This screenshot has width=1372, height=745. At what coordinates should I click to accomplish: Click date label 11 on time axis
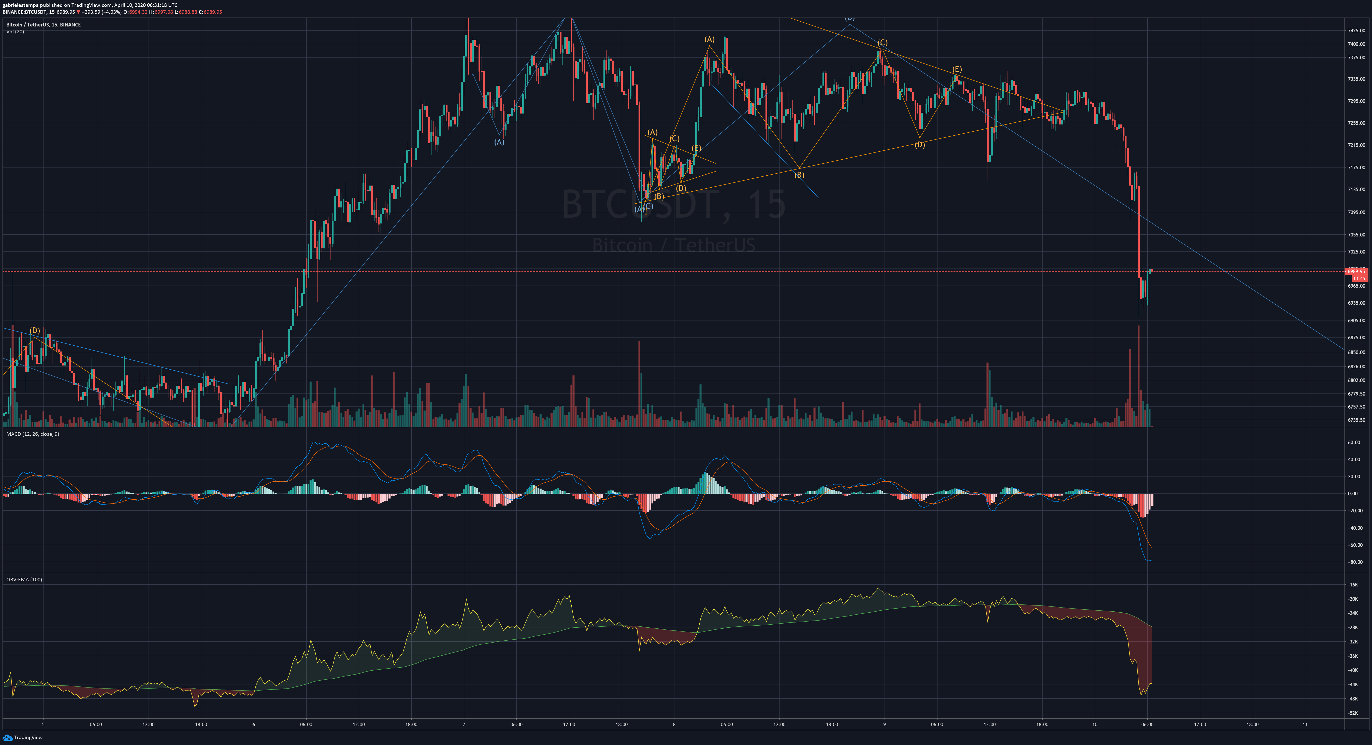[1305, 724]
